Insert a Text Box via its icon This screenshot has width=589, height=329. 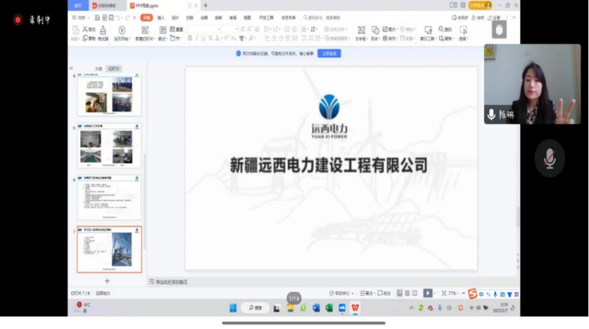coord(361,30)
